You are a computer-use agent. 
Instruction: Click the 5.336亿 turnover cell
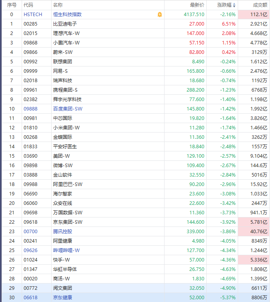pyautogui.click(x=253, y=260)
